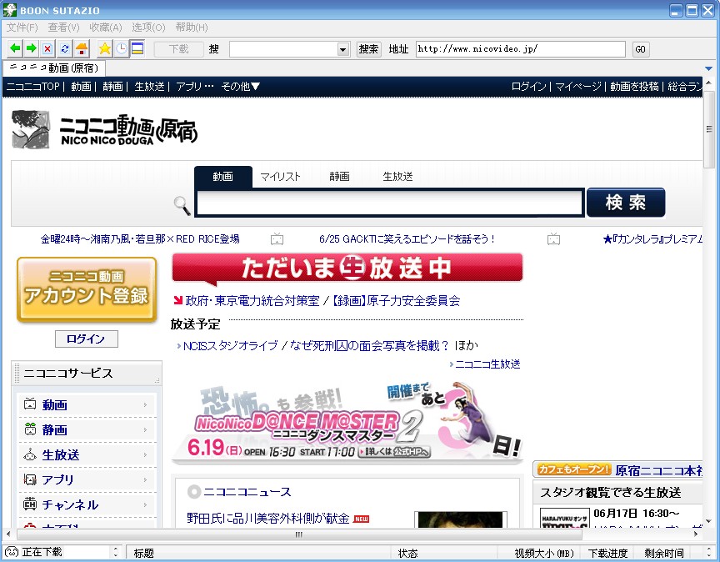Click the ログイン button under account registration
This screenshot has height=562, width=720.
pos(87,339)
